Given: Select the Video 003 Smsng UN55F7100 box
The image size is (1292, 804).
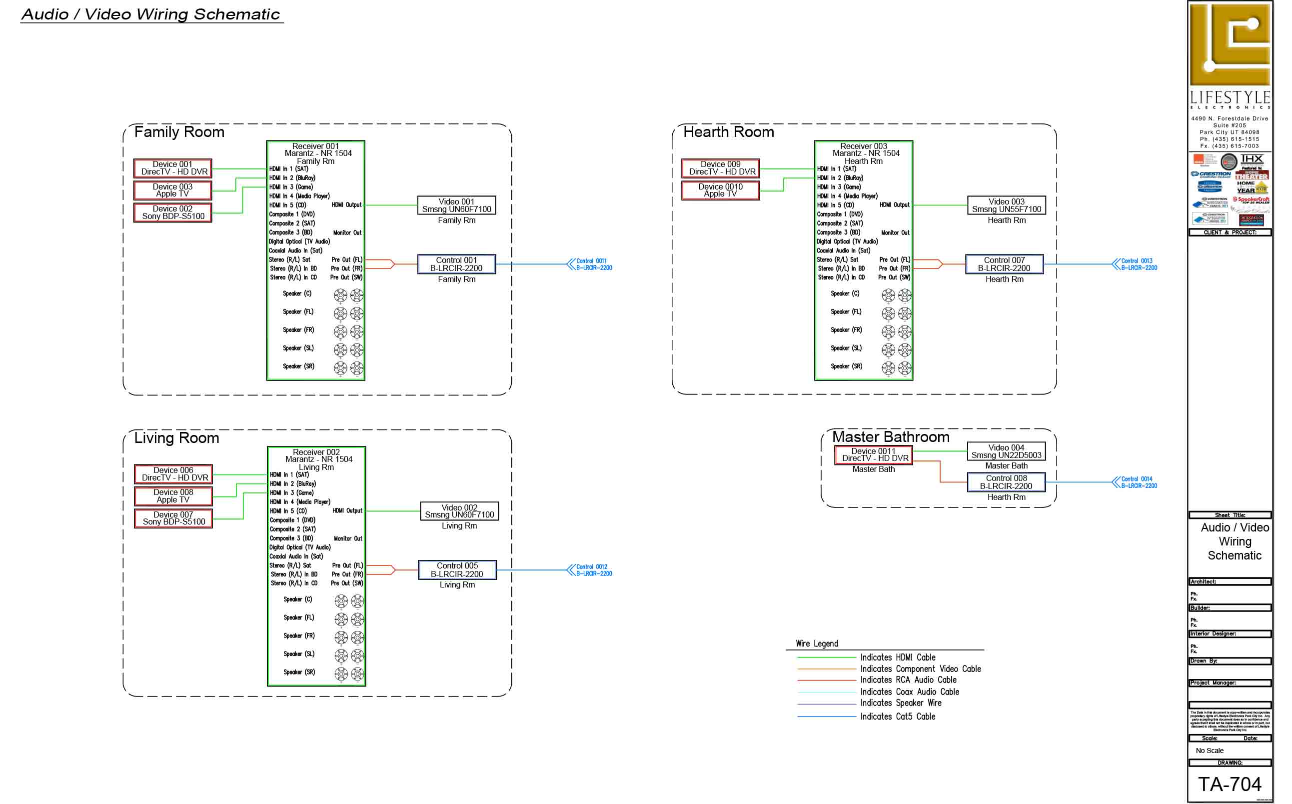Looking at the screenshot, I should point(1007,206).
